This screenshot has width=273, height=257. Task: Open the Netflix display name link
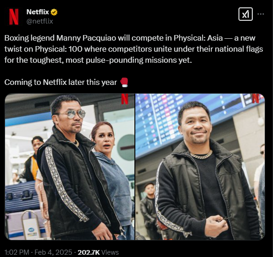tap(38, 12)
